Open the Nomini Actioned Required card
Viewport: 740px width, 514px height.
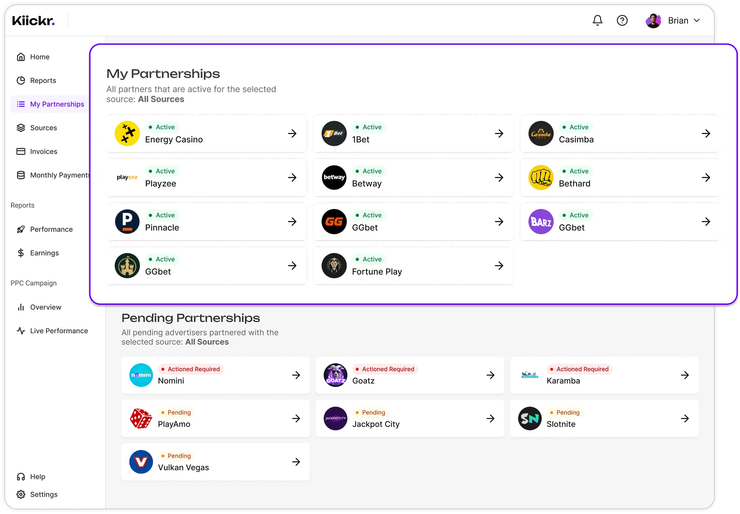tap(215, 375)
